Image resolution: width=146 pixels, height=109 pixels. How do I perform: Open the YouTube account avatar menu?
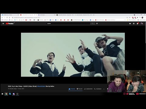[142, 24]
